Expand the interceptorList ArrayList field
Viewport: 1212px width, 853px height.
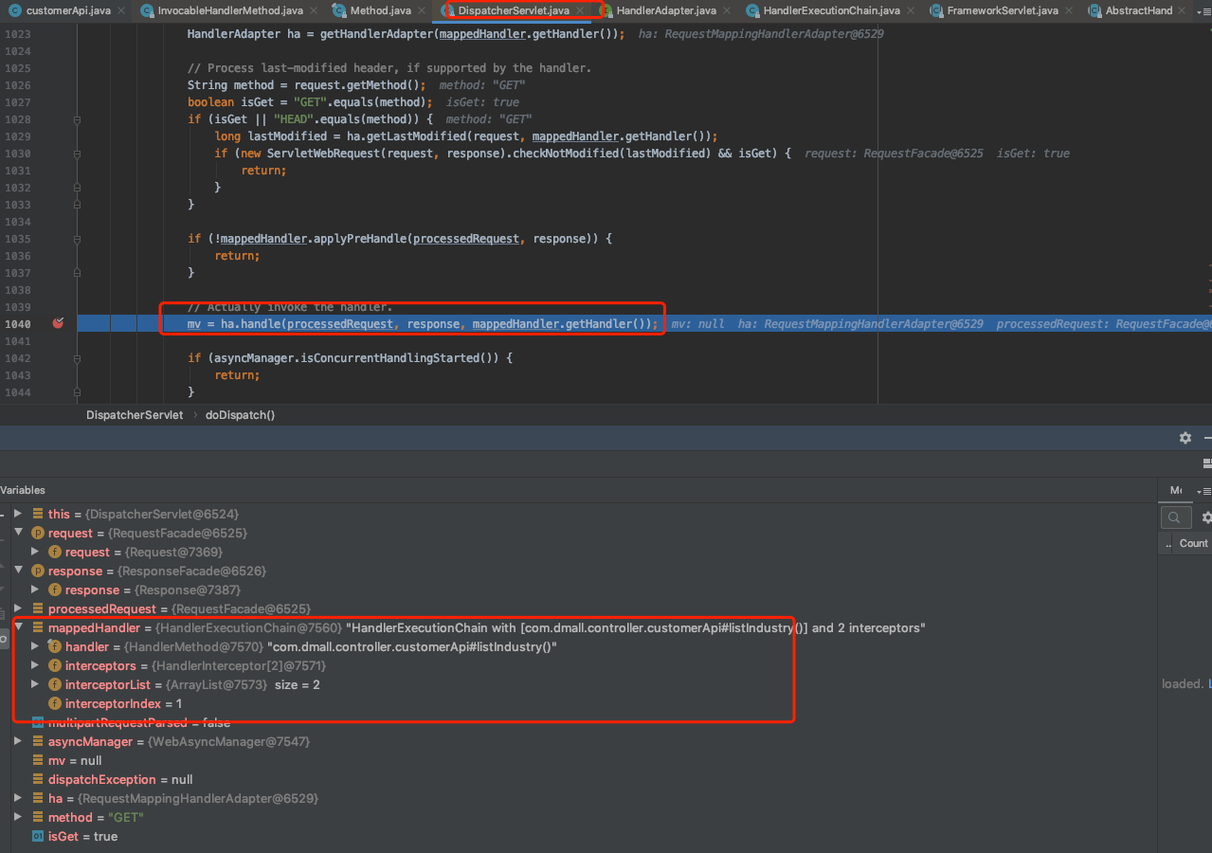click(35, 684)
